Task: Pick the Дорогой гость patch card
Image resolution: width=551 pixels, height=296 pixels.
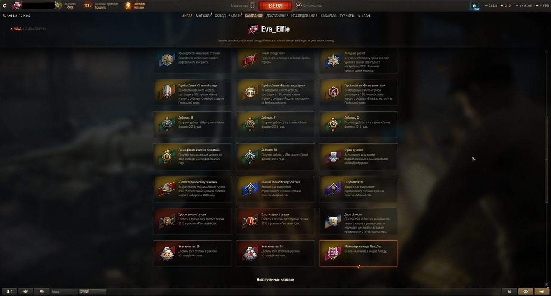Action: point(359,221)
